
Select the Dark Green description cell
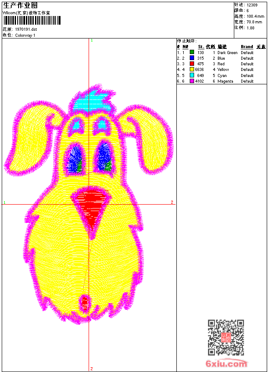click(227, 53)
